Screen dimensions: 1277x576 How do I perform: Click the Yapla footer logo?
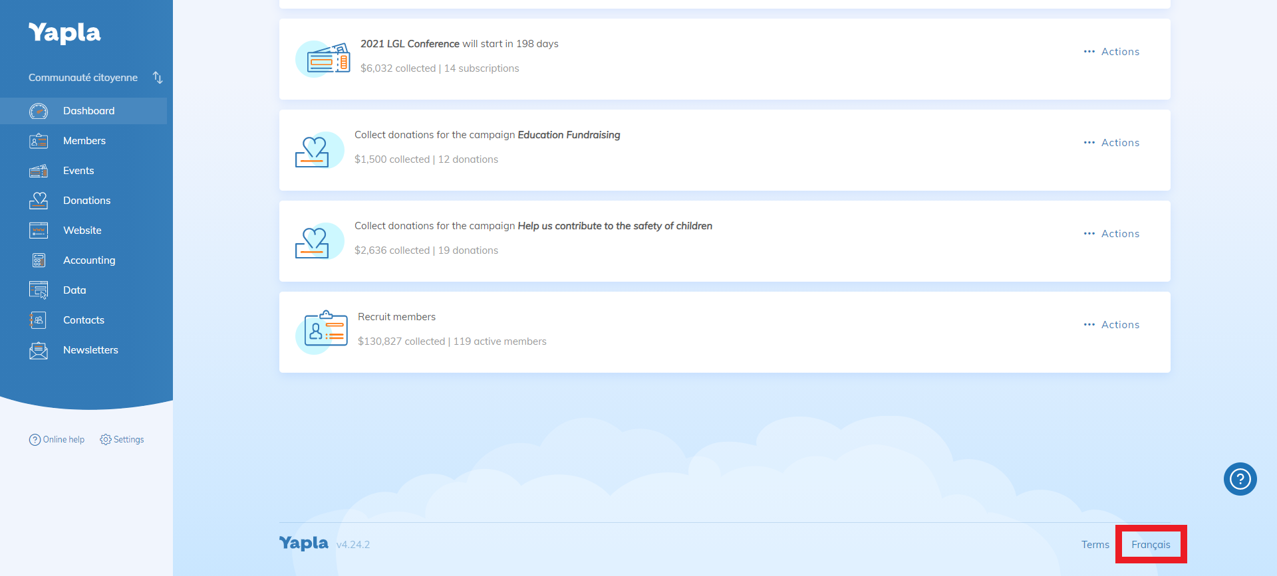point(304,543)
